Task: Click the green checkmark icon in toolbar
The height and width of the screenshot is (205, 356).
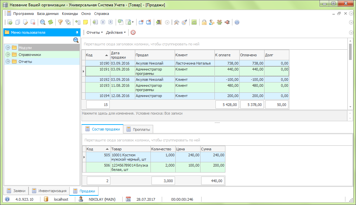Action: click(x=194, y=22)
